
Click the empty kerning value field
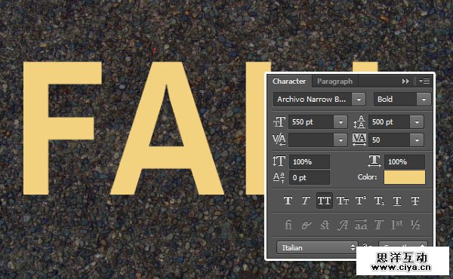311,140
